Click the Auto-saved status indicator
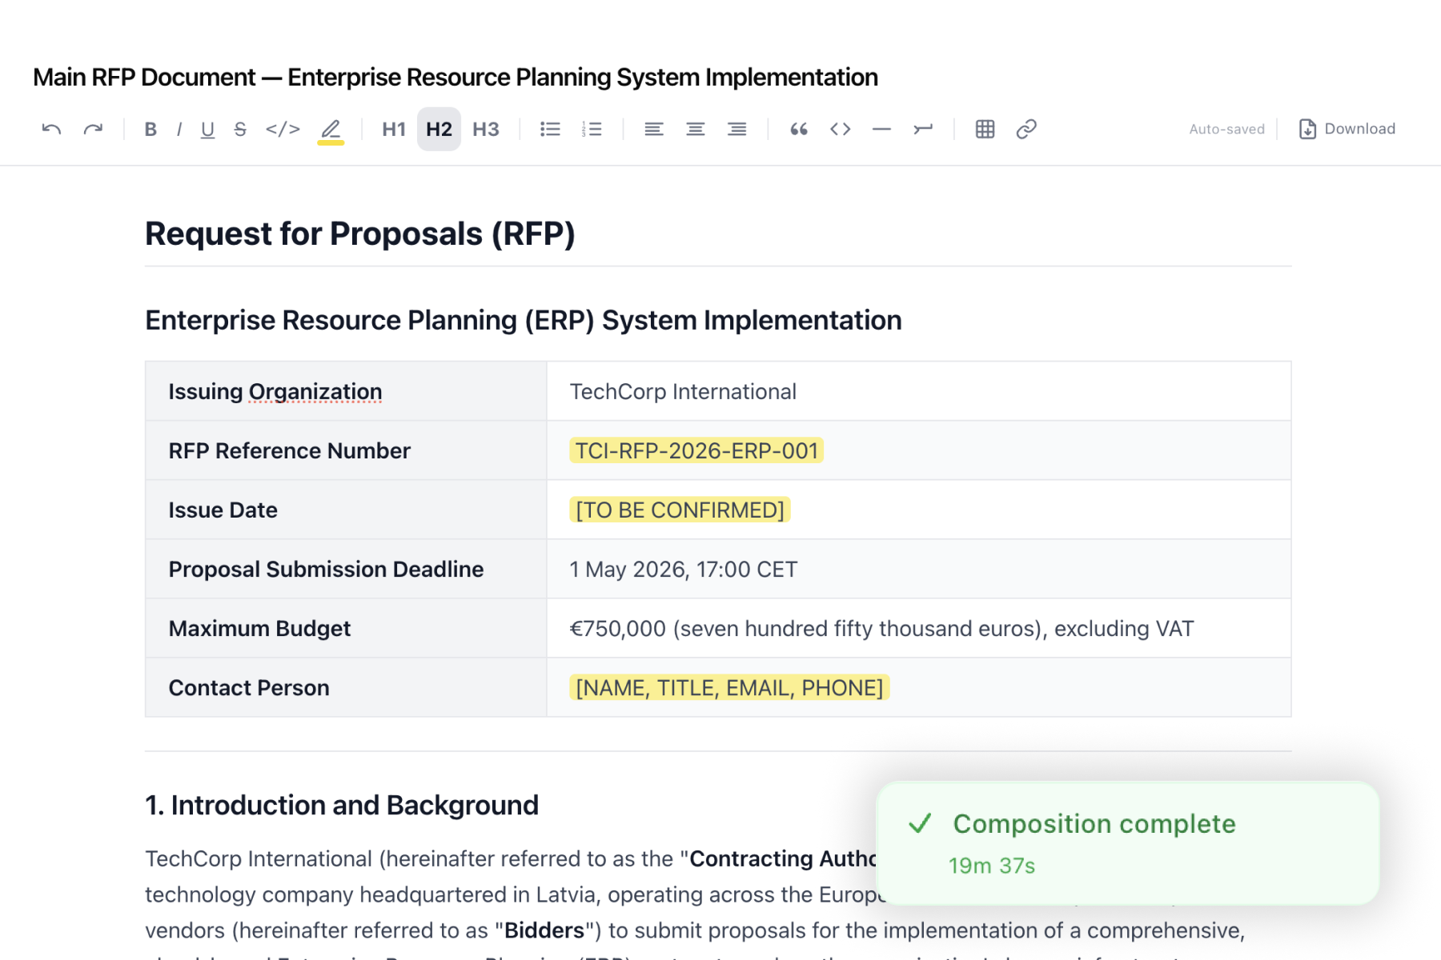The width and height of the screenshot is (1441, 960). [x=1226, y=128]
